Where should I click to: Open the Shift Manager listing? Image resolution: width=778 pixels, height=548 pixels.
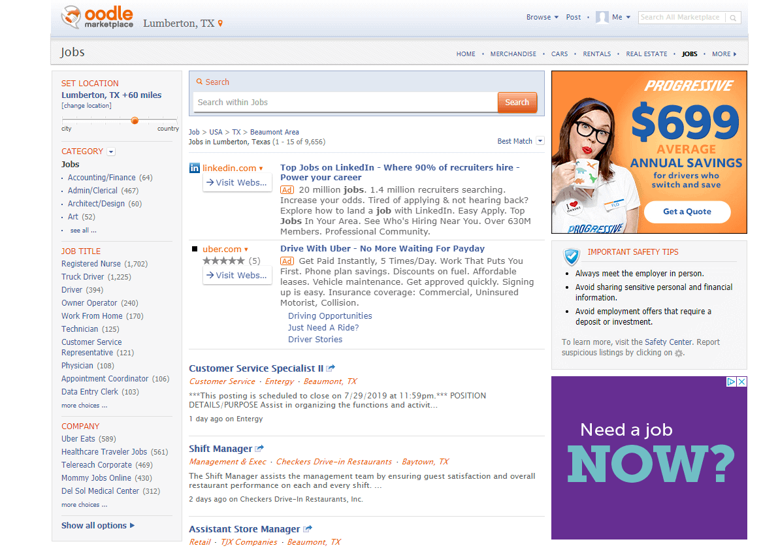(x=221, y=448)
